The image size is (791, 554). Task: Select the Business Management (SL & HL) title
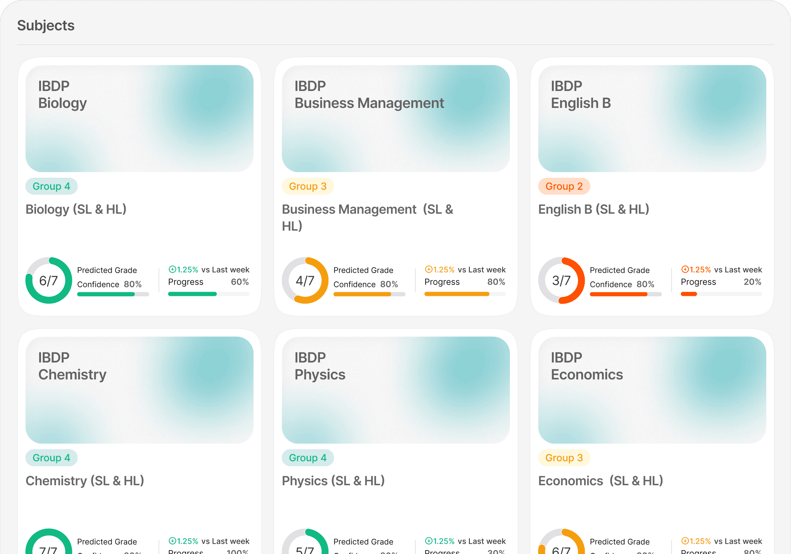368,218
